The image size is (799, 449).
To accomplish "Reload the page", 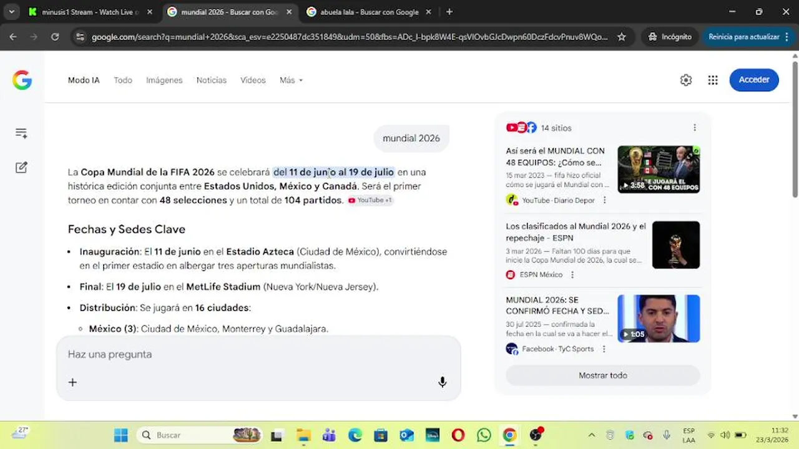I will pyautogui.click(x=55, y=37).
